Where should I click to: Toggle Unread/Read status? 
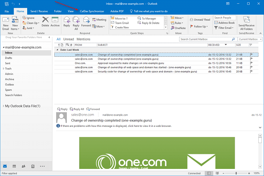(200, 20)
